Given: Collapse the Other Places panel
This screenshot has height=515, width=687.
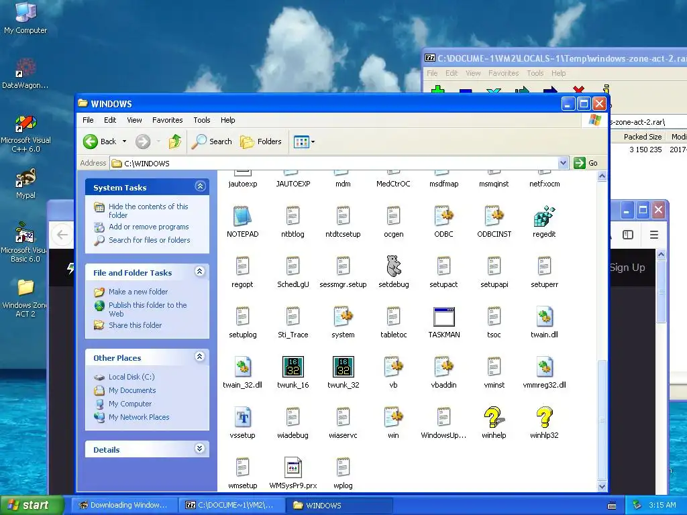Looking at the screenshot, I should coord(200,357).
